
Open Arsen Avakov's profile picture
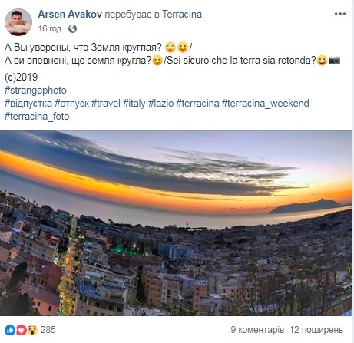tap(18, 21)
